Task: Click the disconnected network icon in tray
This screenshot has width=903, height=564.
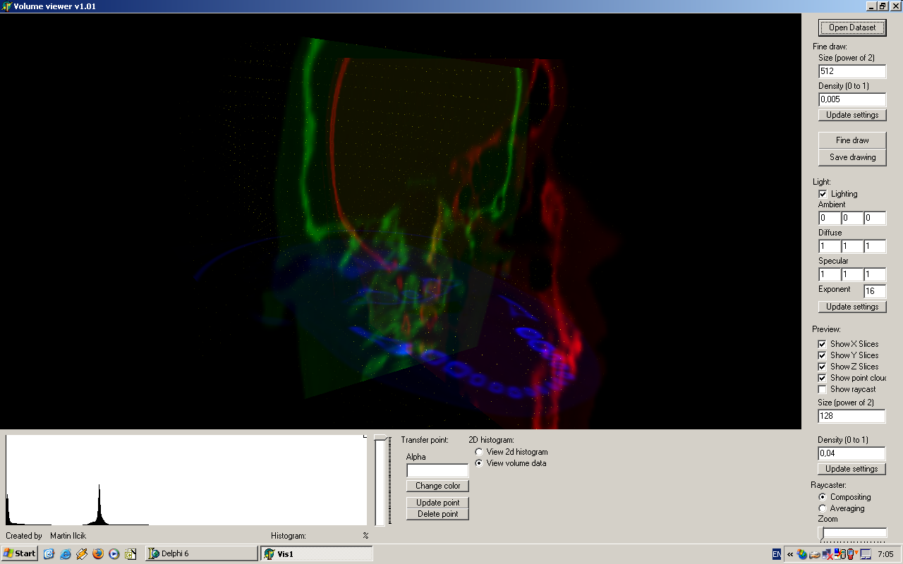Action: click(827, 554)
